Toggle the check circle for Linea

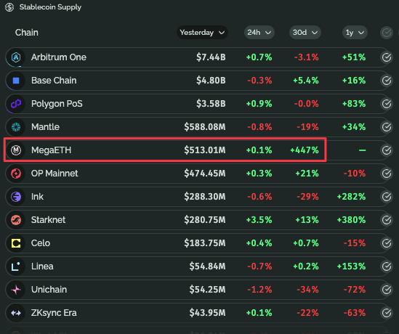point(387,266)
